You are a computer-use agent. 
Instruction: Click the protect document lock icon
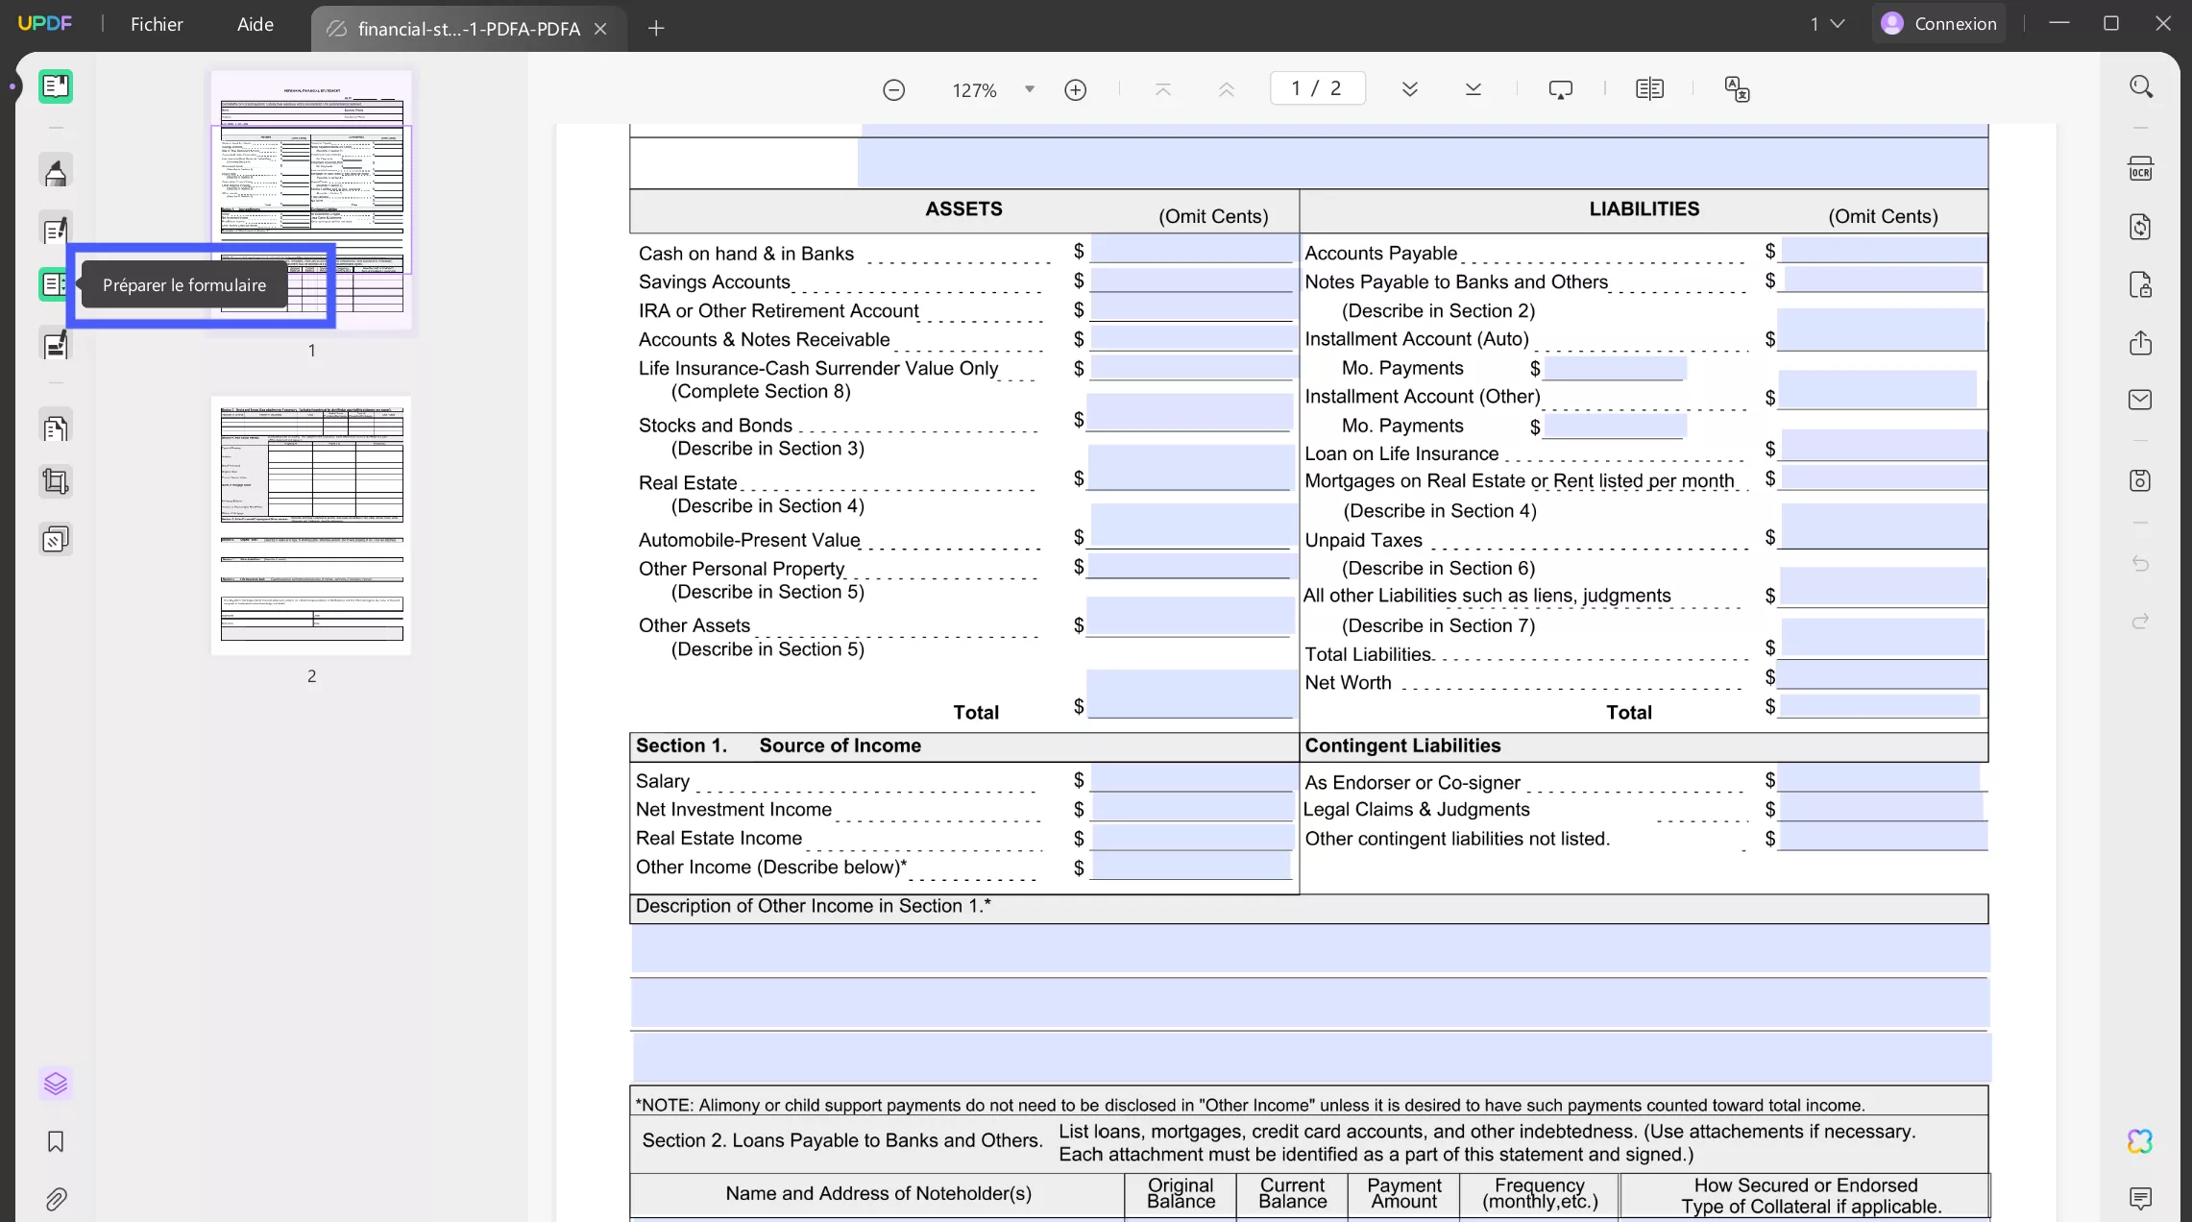pos(2141,284)
